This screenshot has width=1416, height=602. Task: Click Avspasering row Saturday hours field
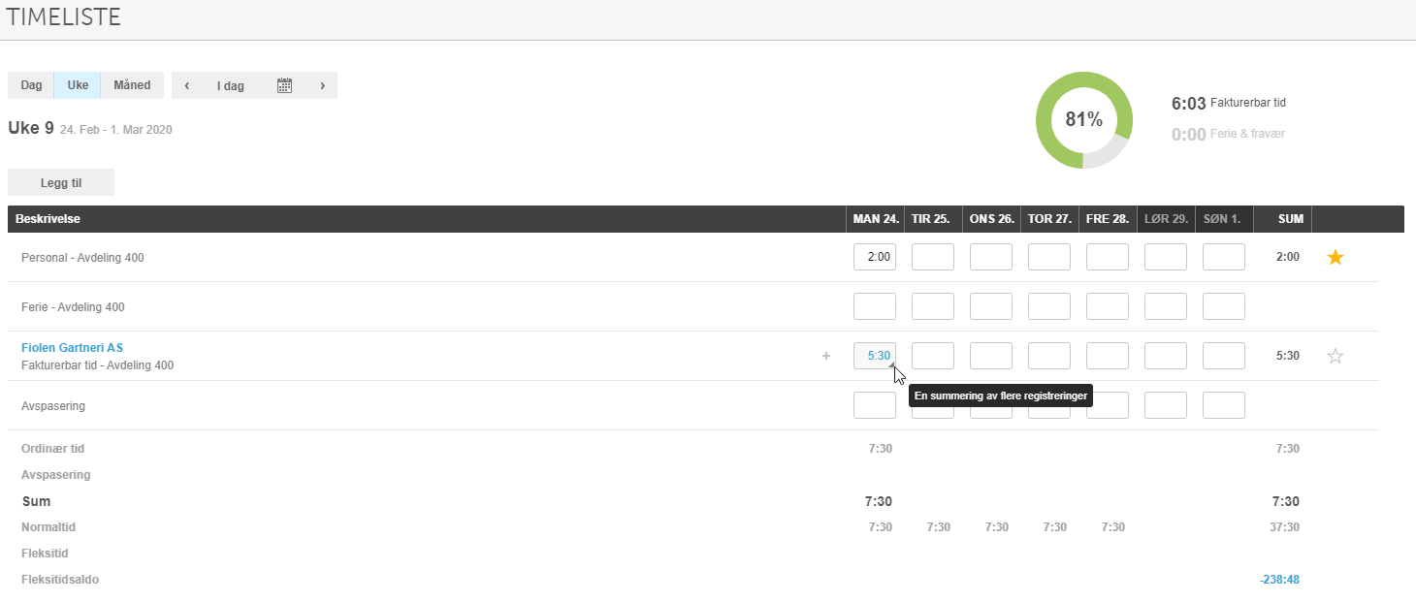(1166, 405)
